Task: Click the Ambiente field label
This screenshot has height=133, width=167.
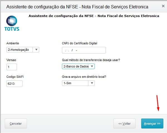Action: 13,43
